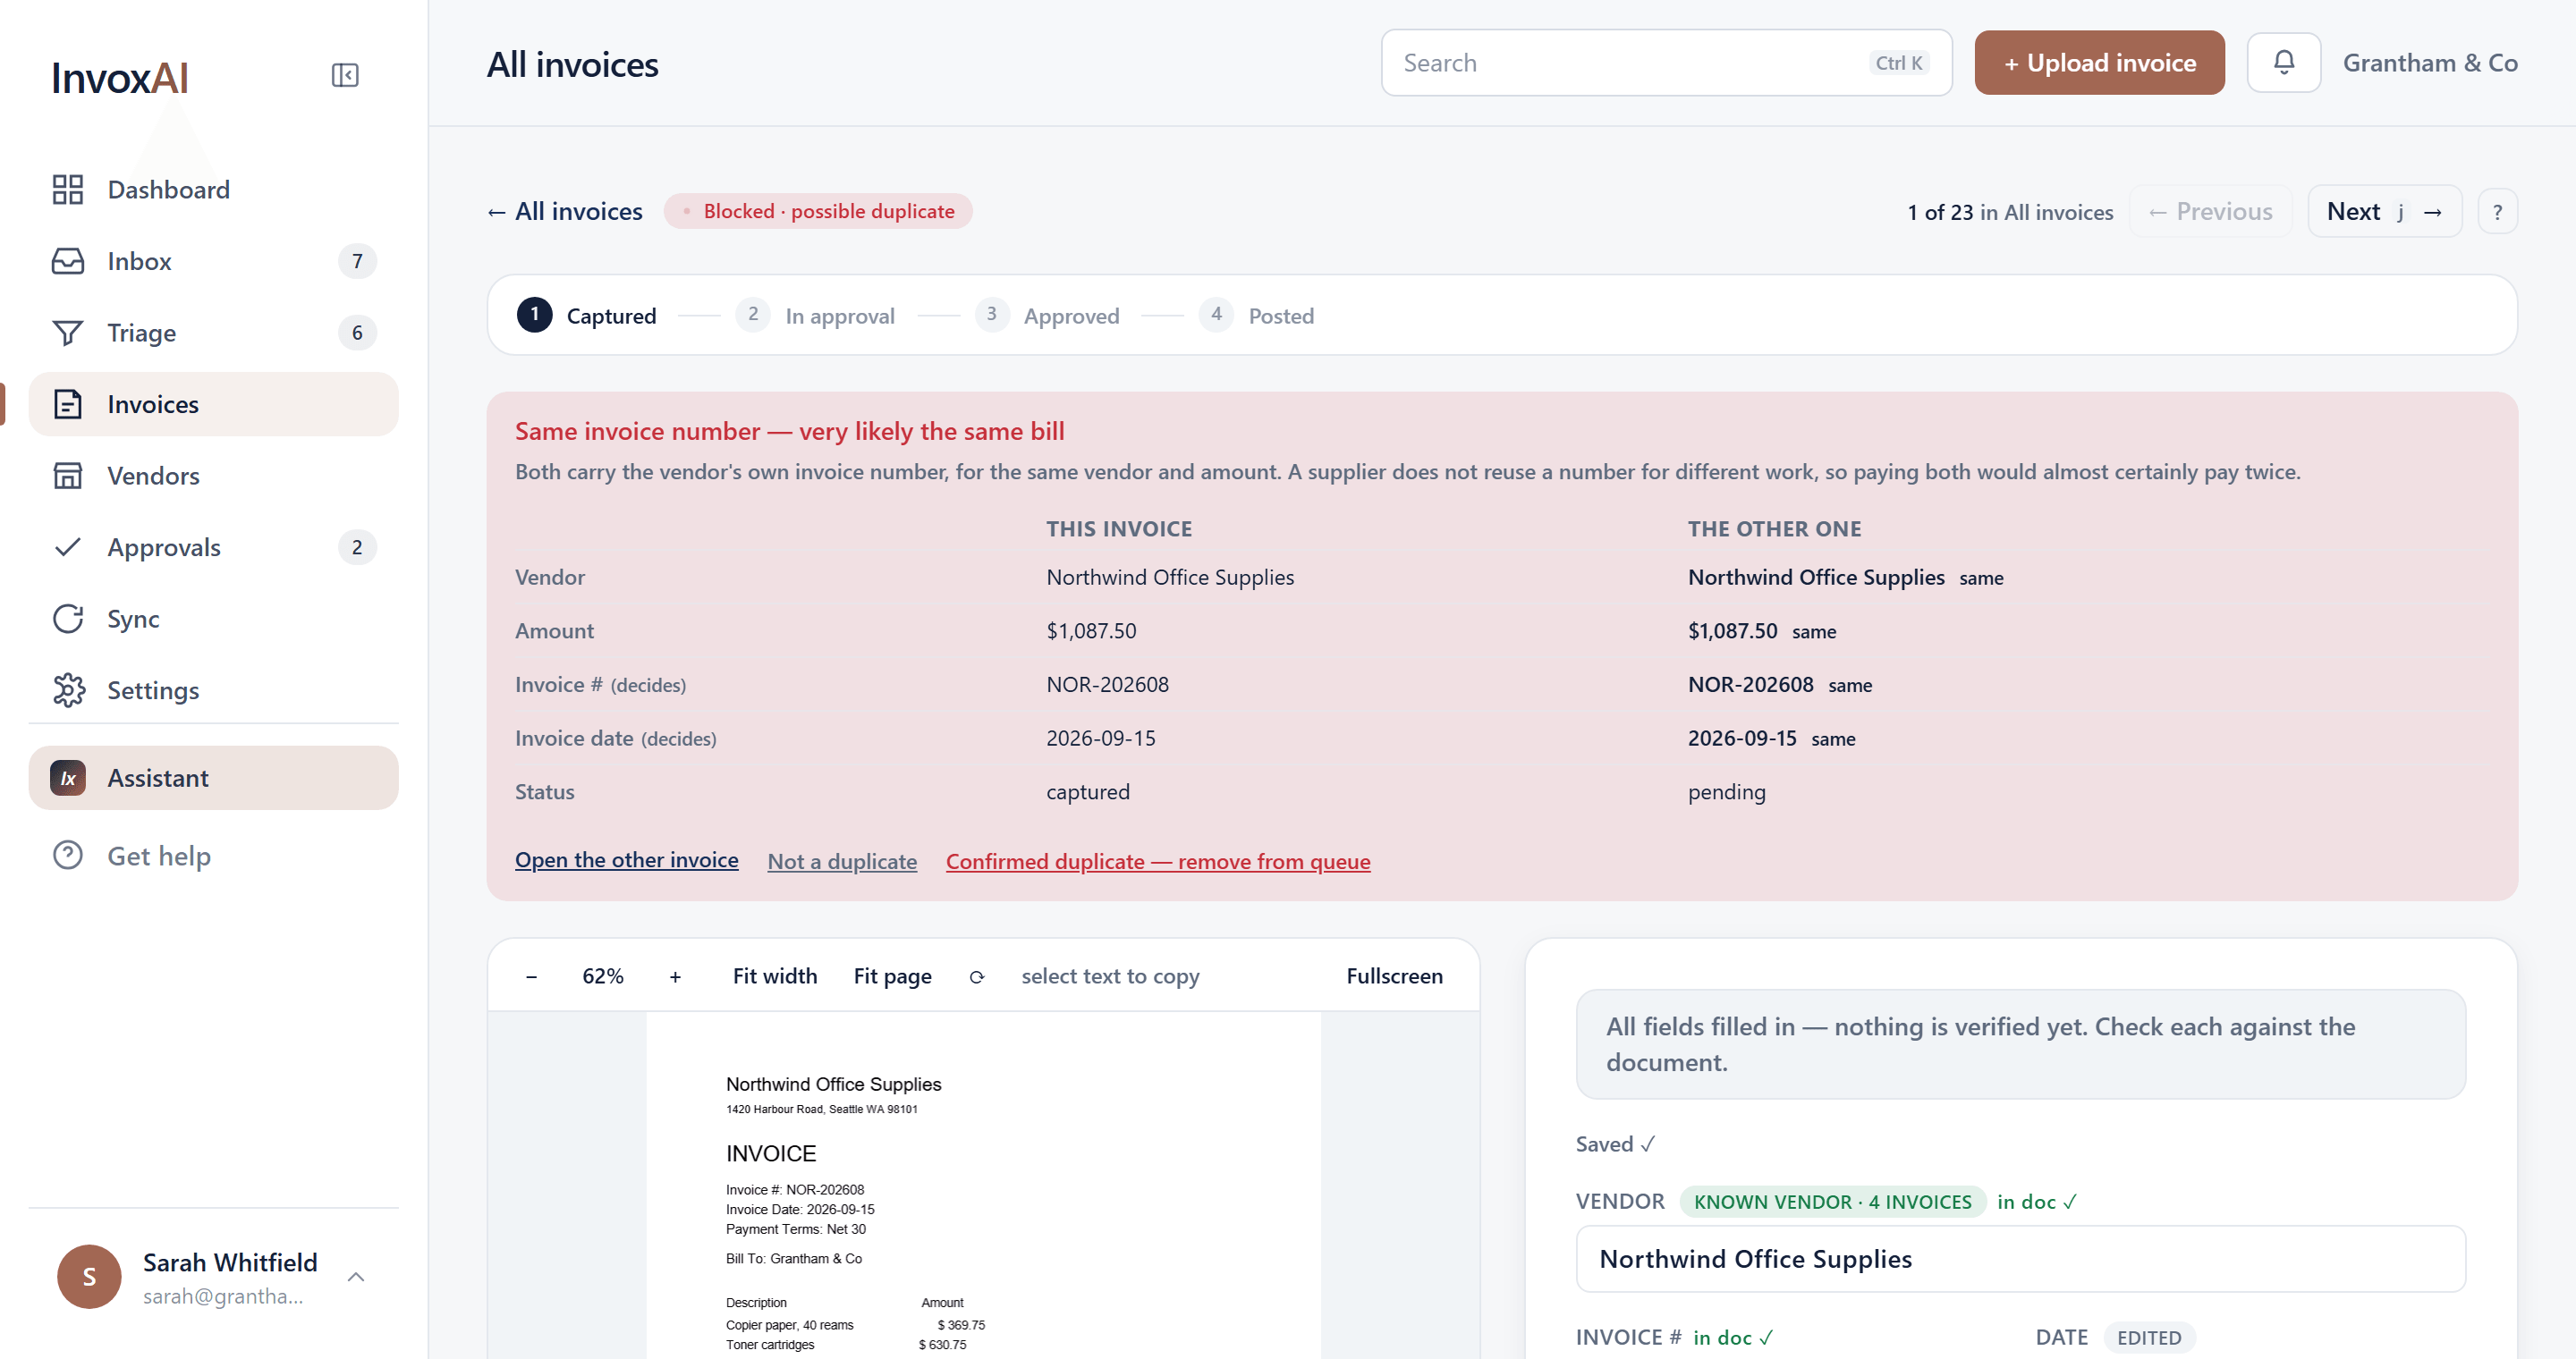Click the Known vendor 4 invoices badge
This screenshot has height=1359, width=2576.
[x=1832, y=1201]
